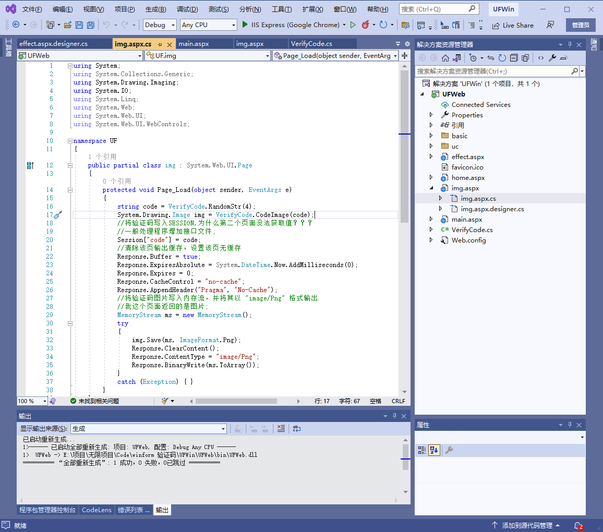Click the Collapse All icon in Solution Explorer
The image size is (603, 532).
[514, 58]
